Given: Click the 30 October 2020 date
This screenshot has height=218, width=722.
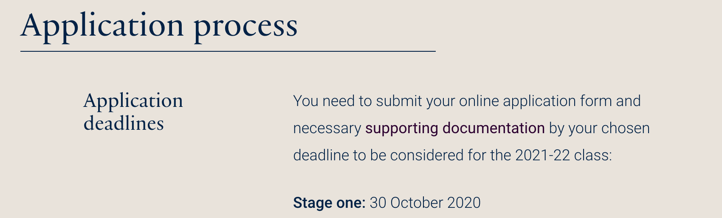Looking at the screenshot, I should pyautogui.click(x=425, y=203).
